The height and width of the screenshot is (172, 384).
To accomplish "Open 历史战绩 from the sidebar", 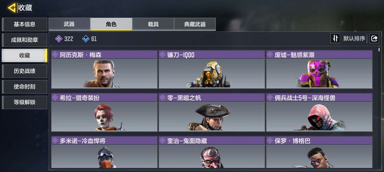I will click(x=25, y=71).
